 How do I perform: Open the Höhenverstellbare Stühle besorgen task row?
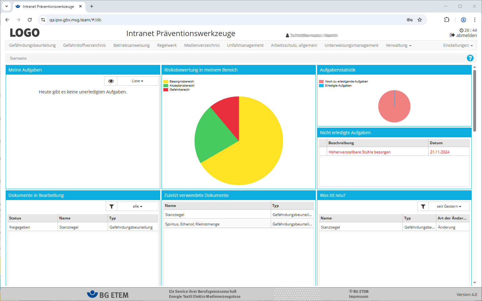point(359,152)
